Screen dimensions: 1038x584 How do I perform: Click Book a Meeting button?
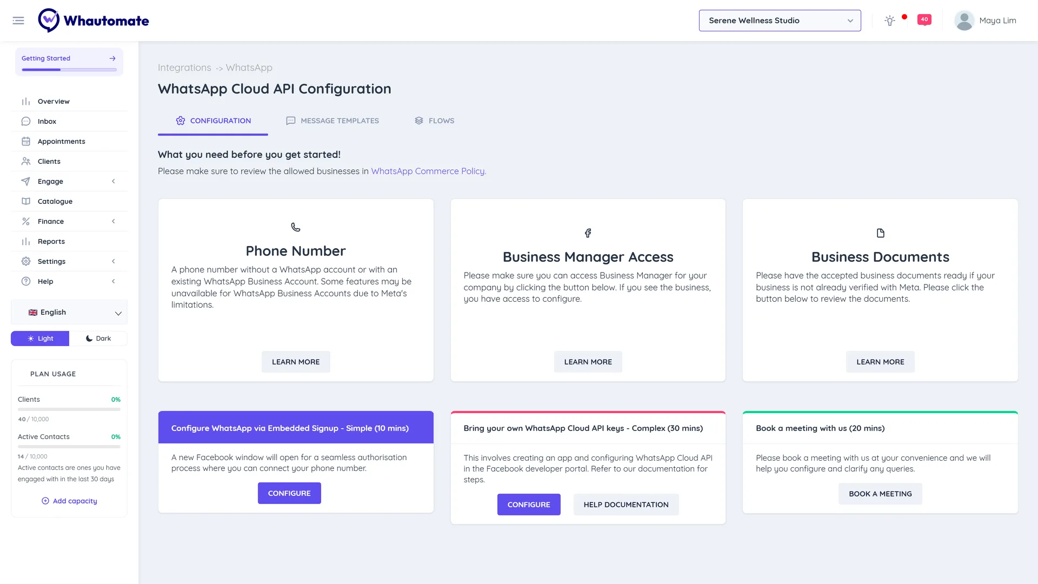(880, 494)
